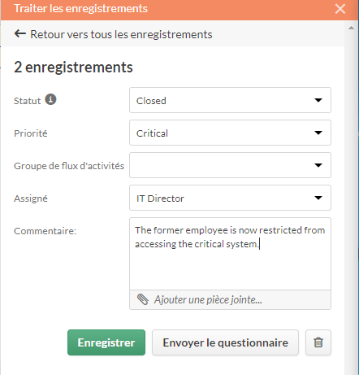Click the paperclip attachment icon
The height and width of the screenshot is (375, 359).
click(143, 299)
